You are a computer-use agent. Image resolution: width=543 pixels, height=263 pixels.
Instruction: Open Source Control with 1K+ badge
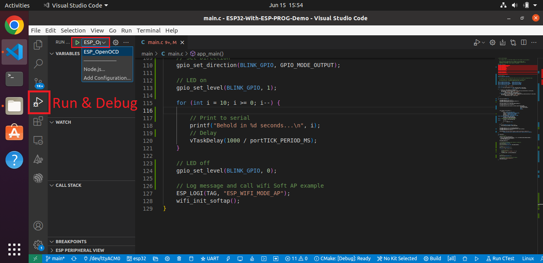pos(38,83)
